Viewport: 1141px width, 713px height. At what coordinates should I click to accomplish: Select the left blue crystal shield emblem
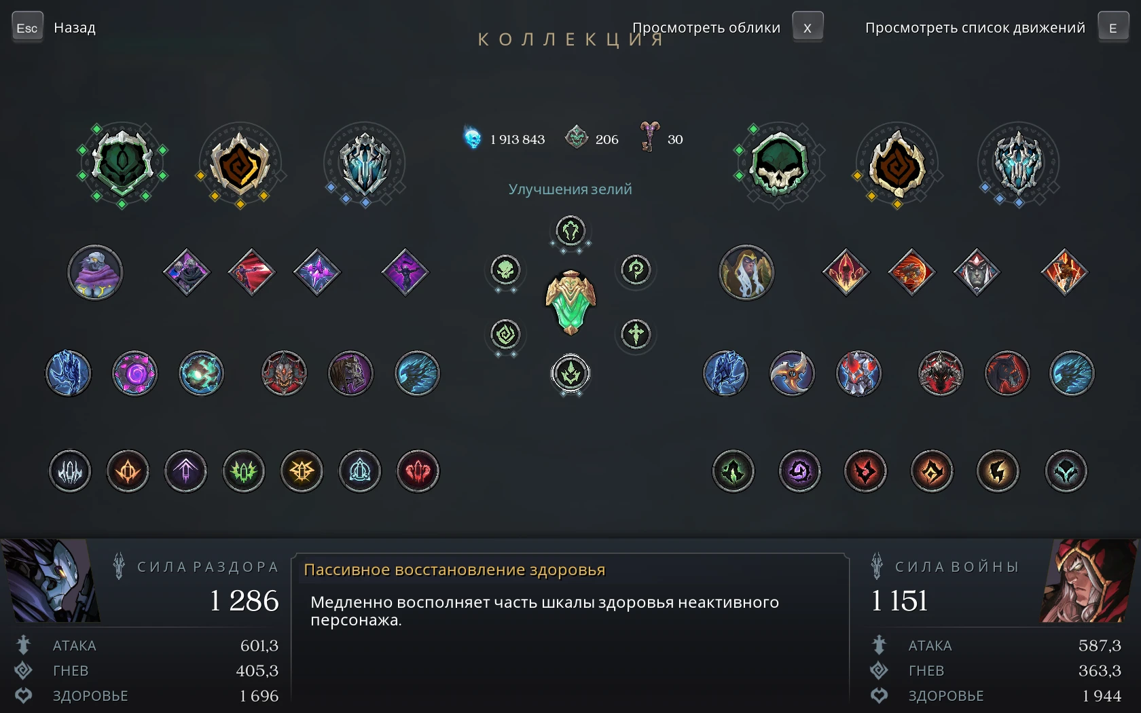365,164
